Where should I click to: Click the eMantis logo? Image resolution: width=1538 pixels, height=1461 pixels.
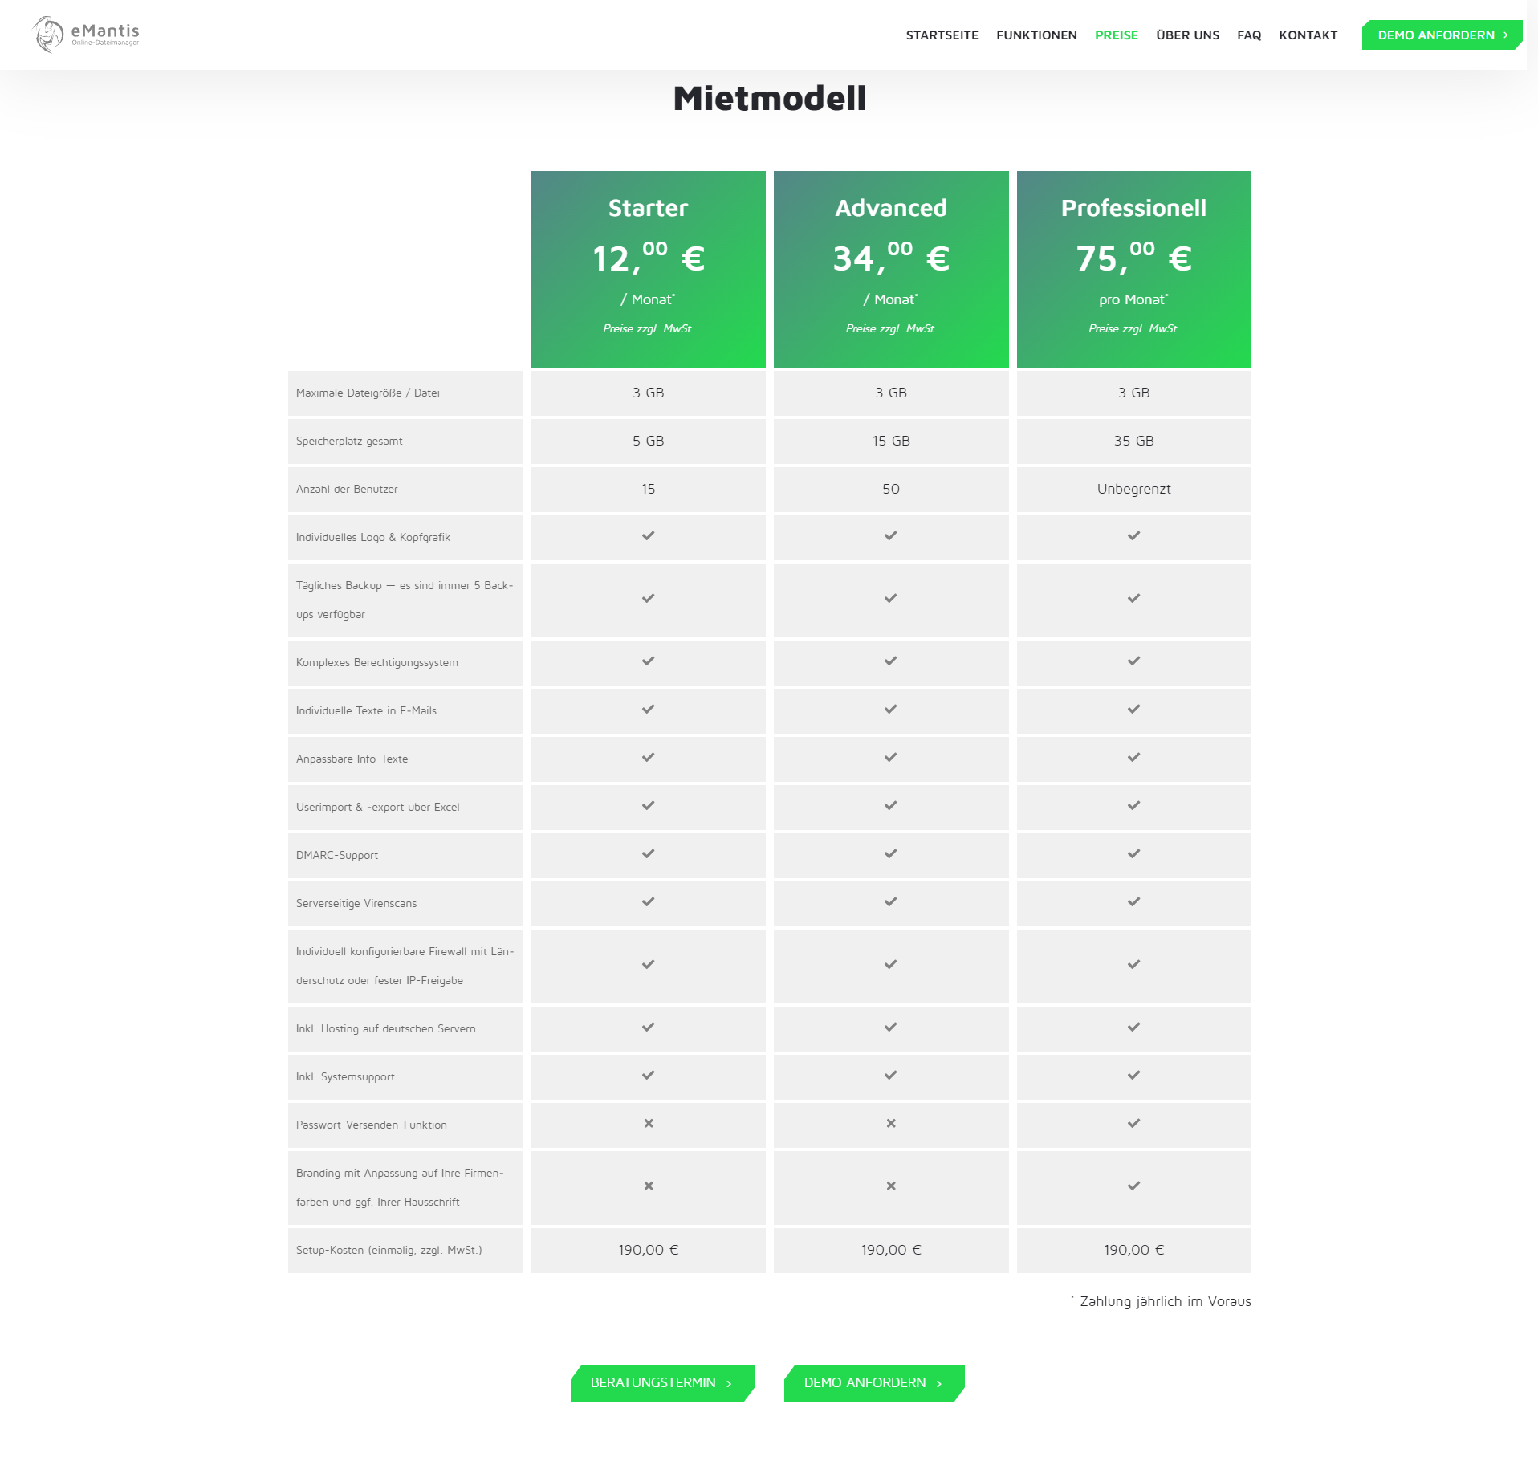86,35
